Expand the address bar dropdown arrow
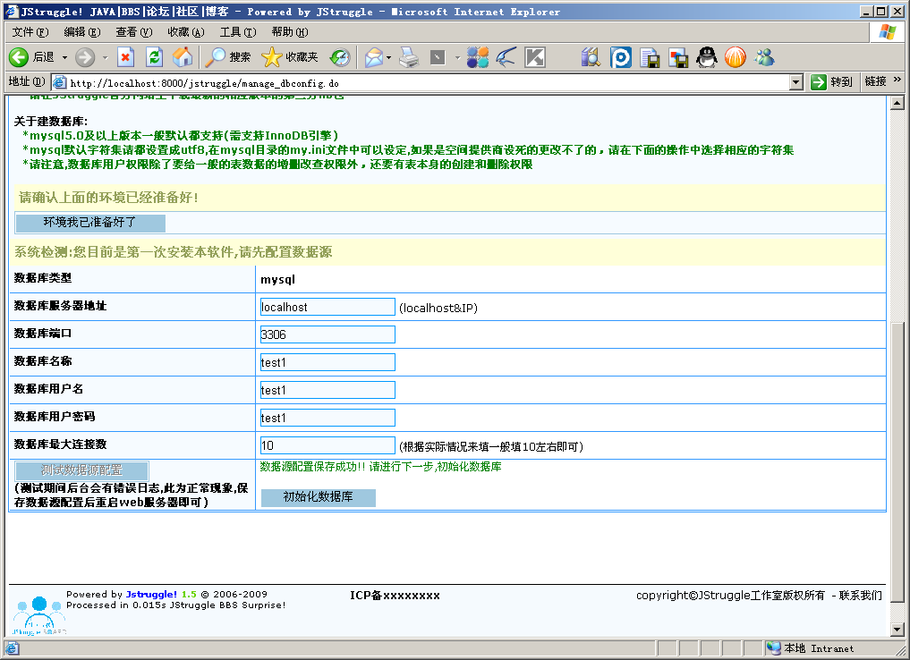The height and width of the screenshot is (660, 910). click(797, 82)
